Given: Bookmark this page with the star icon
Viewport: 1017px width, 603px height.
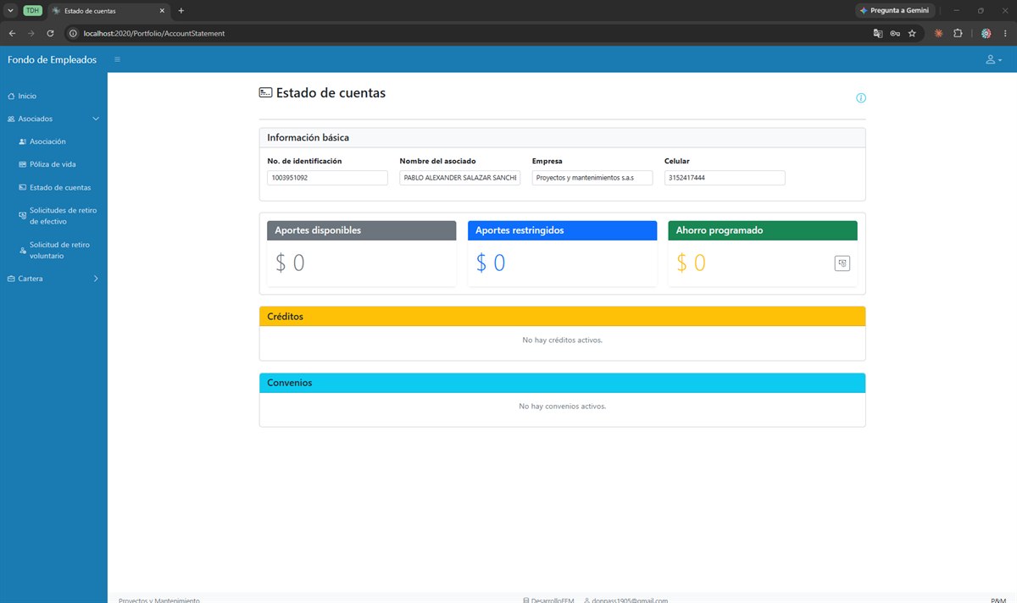Looking at the screenshot, I should pos(912,33).
